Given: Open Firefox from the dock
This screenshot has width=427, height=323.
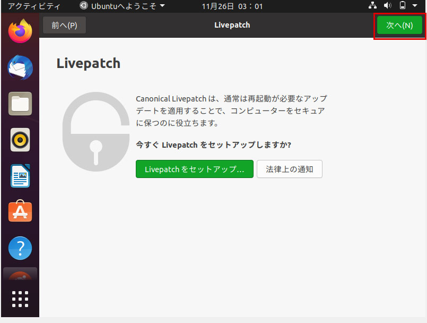Looking at the screenshot, I should pyautogui.click(x=20, y=31).
